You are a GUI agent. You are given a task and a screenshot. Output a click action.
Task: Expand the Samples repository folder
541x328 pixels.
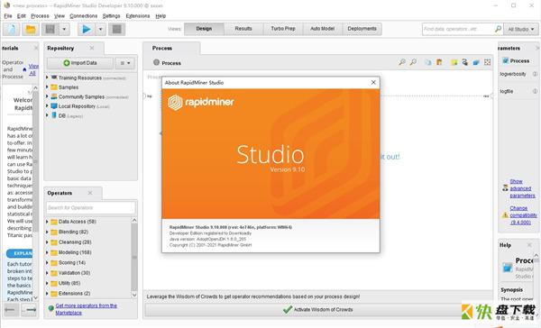tap(47, 87)
